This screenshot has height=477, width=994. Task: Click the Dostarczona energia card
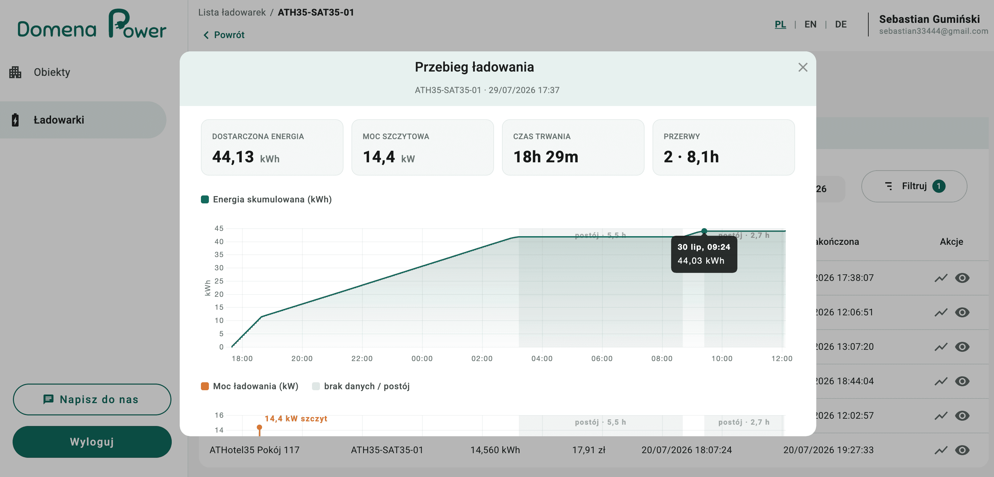coord(272,147)
